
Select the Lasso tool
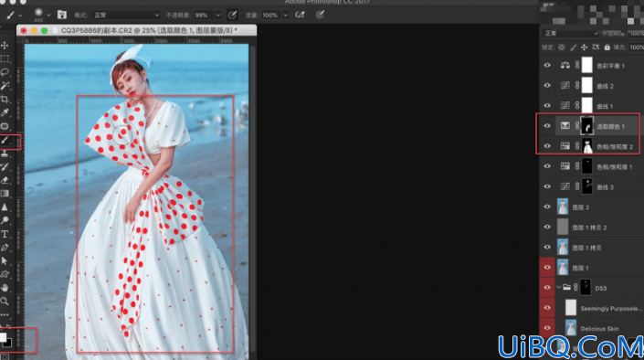[5, 72]
